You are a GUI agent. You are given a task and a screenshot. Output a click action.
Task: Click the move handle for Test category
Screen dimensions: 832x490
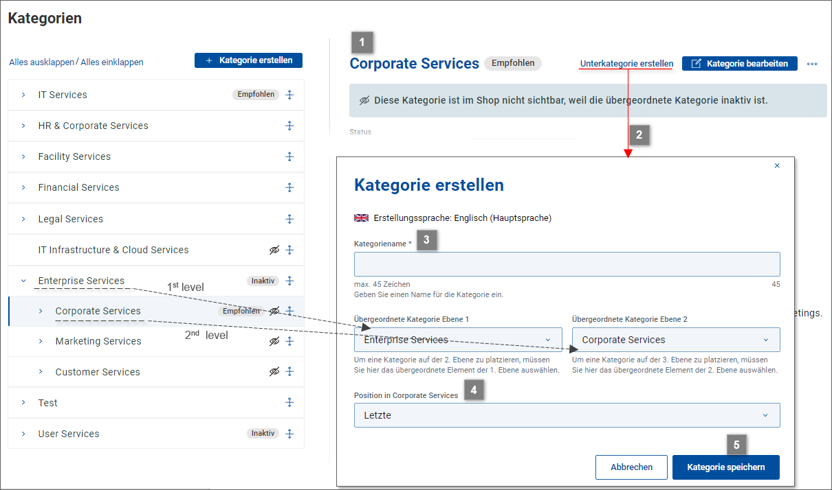click(x=289, y=403)
